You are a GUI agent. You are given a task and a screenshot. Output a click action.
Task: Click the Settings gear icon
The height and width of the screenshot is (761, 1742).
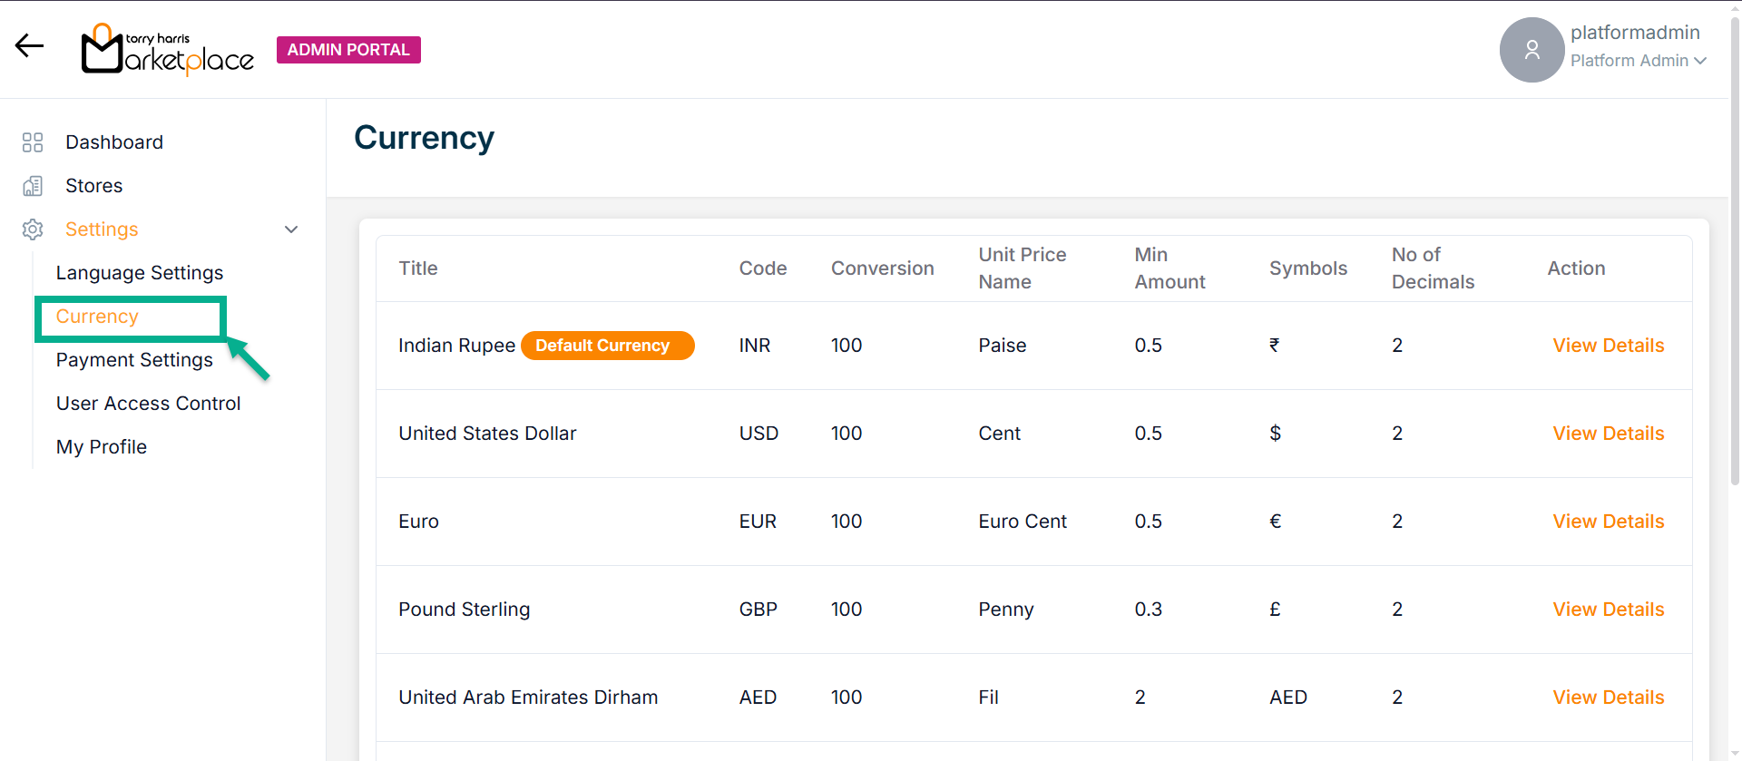click(33, 229)
